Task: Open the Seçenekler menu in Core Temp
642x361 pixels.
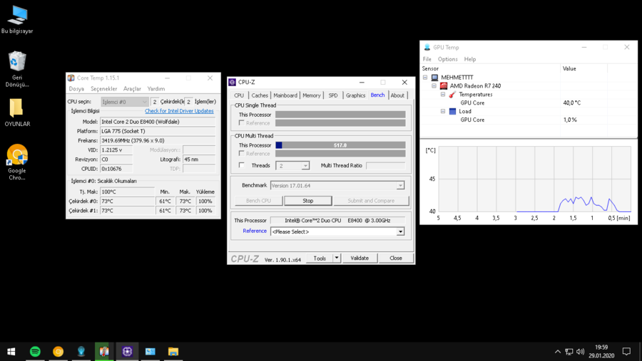Action: (103, 89)
